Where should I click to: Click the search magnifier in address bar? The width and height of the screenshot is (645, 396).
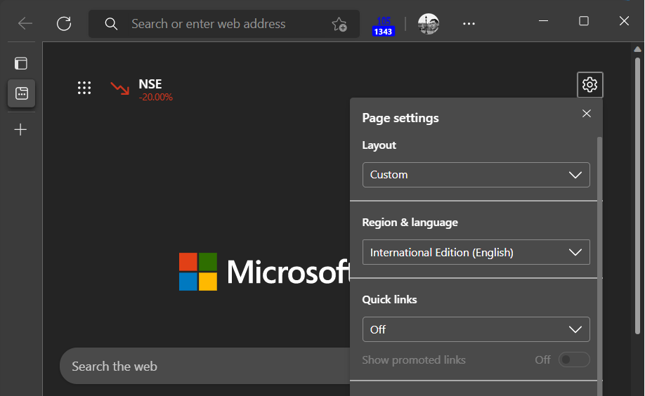point(111,24)
